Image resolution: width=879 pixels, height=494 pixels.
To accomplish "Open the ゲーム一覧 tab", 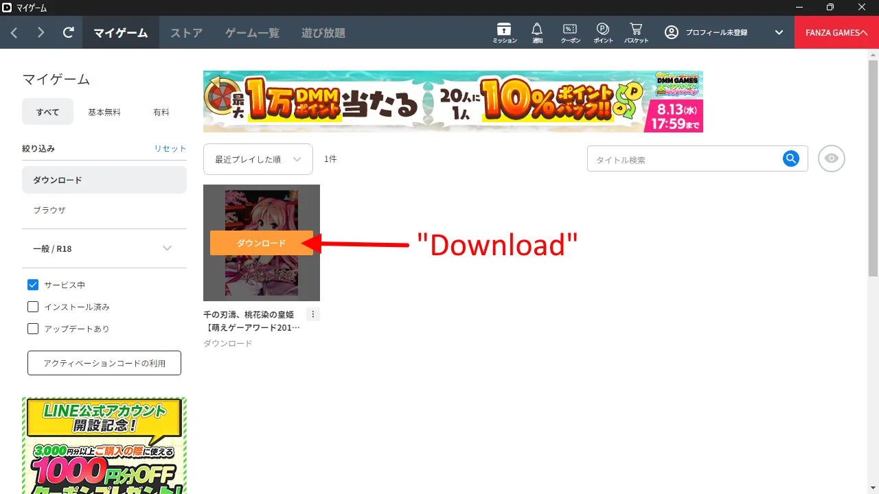I will coord(252,32).
